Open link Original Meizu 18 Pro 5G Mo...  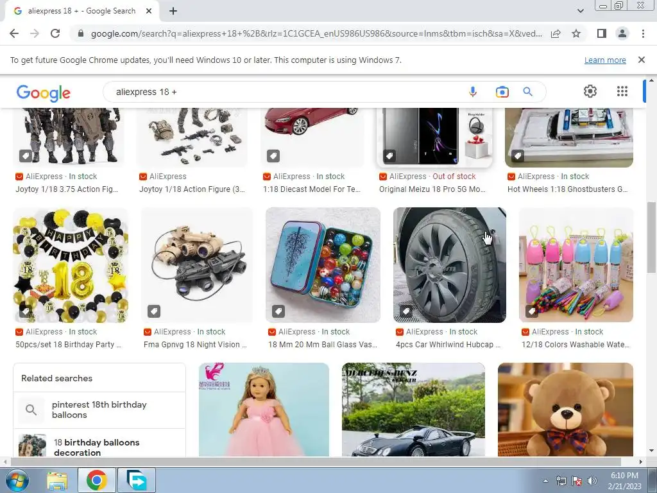(432, 189)
